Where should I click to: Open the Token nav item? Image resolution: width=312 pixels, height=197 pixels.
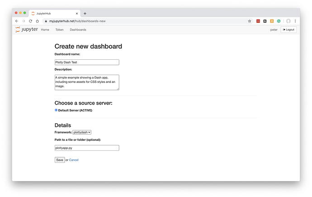coord(59,30)
